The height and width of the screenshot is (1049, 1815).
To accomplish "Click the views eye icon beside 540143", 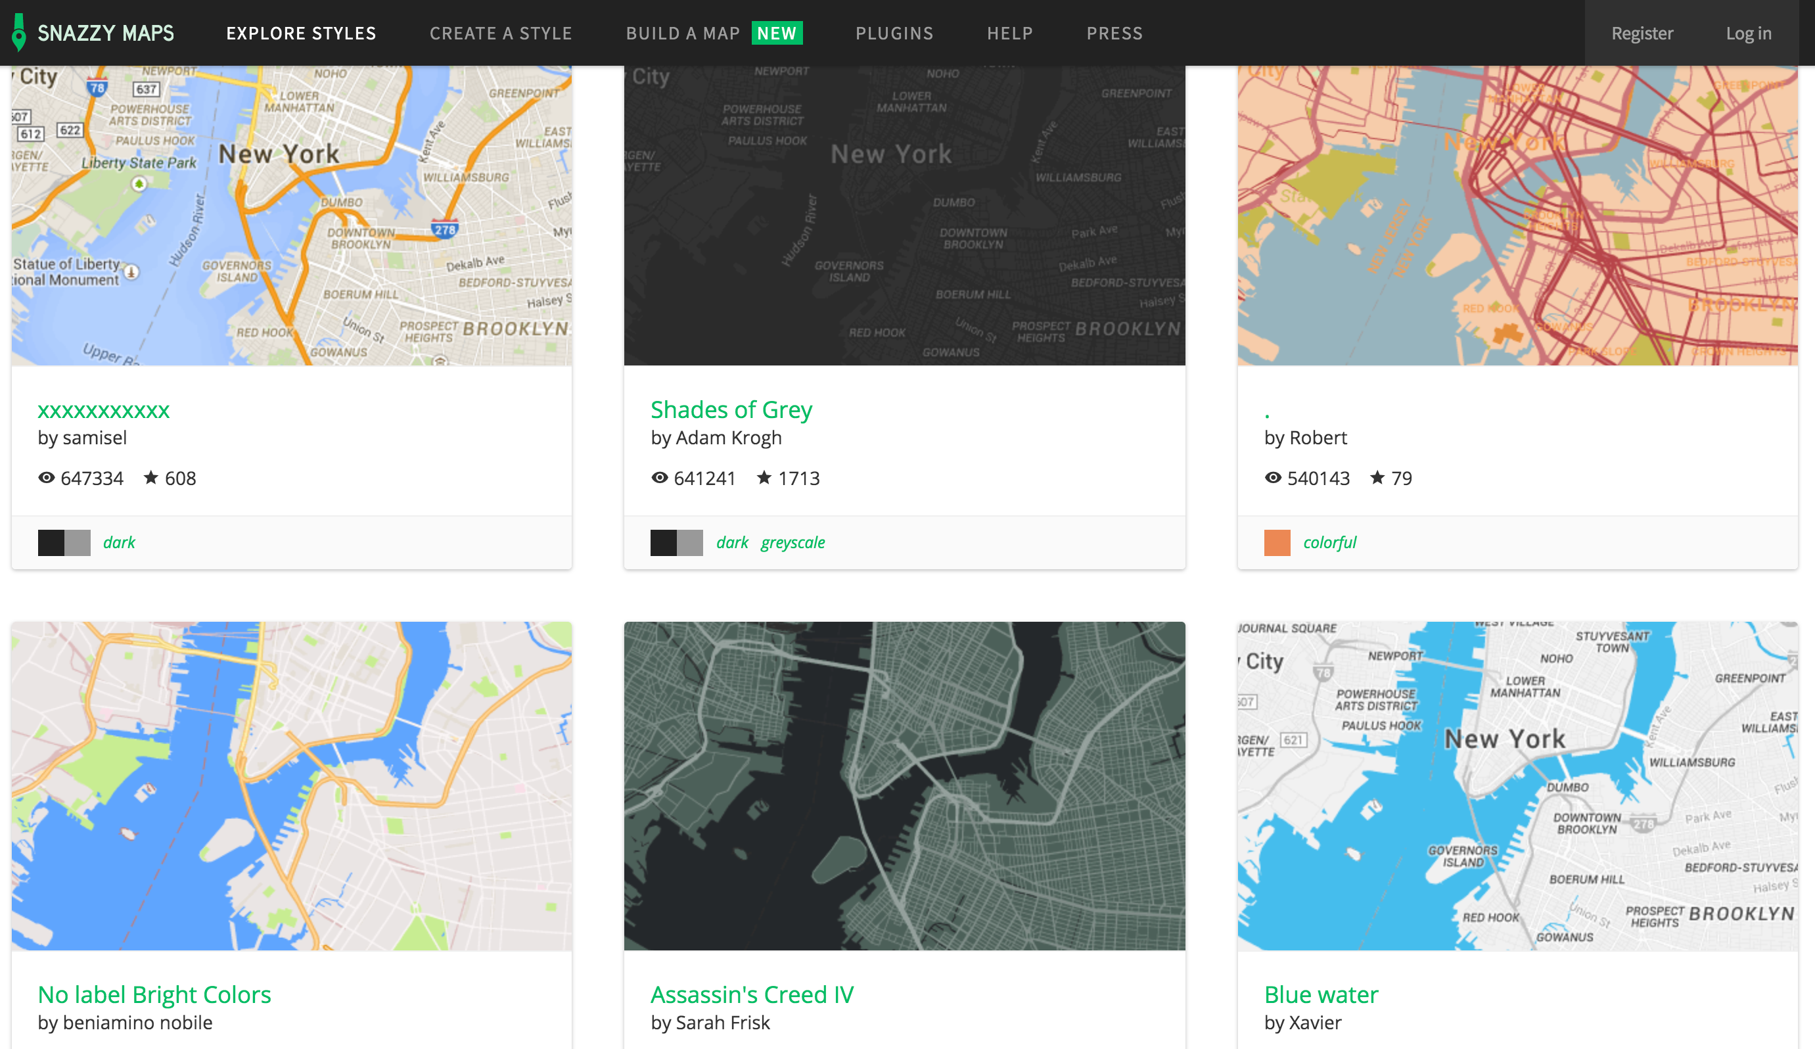I will (1274, 478).
